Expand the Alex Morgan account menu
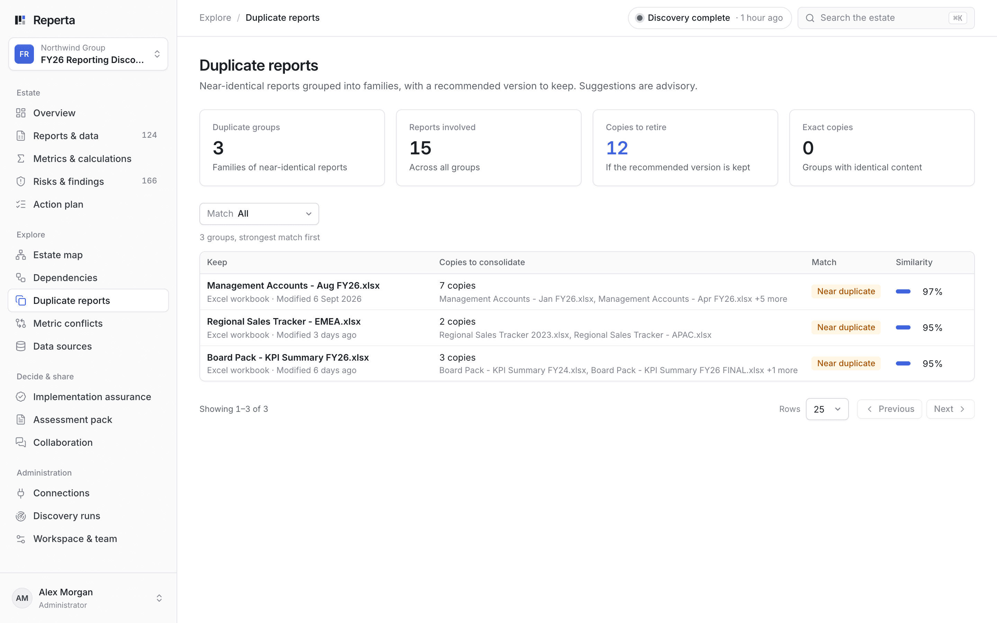997x623 pixels. coord(88,598)
